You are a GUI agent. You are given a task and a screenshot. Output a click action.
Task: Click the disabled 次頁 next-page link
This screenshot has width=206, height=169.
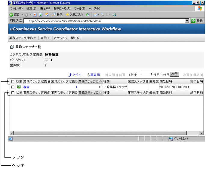187,75
